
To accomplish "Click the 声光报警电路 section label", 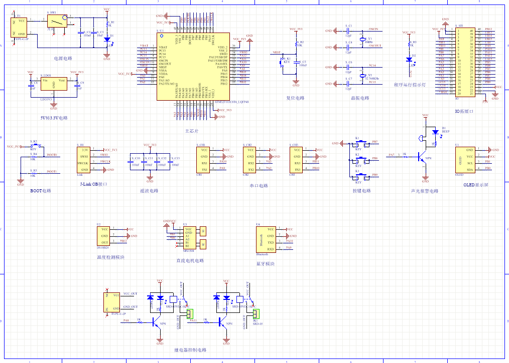I will tap(425, 191).
